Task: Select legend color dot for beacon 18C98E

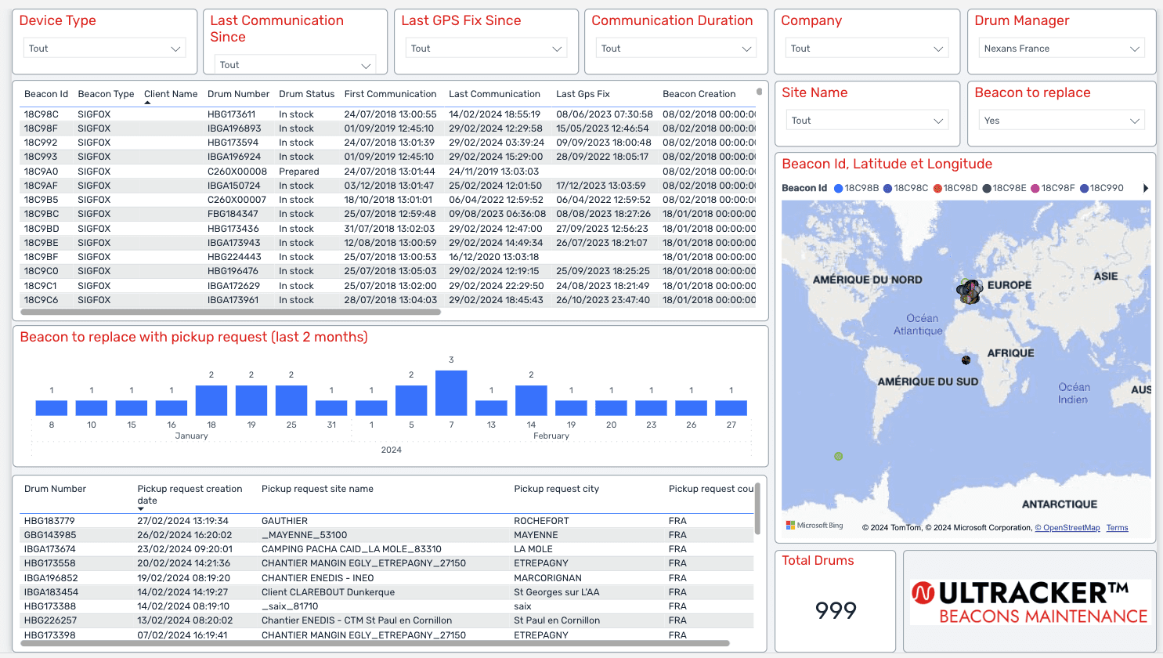Action: (x=987, y=188)
